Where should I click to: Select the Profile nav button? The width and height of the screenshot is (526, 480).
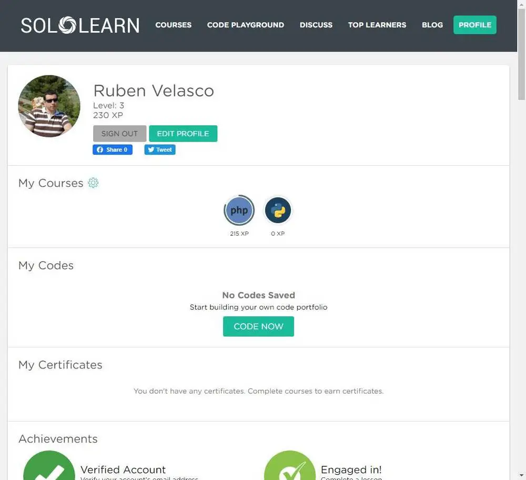click(474, 25)
